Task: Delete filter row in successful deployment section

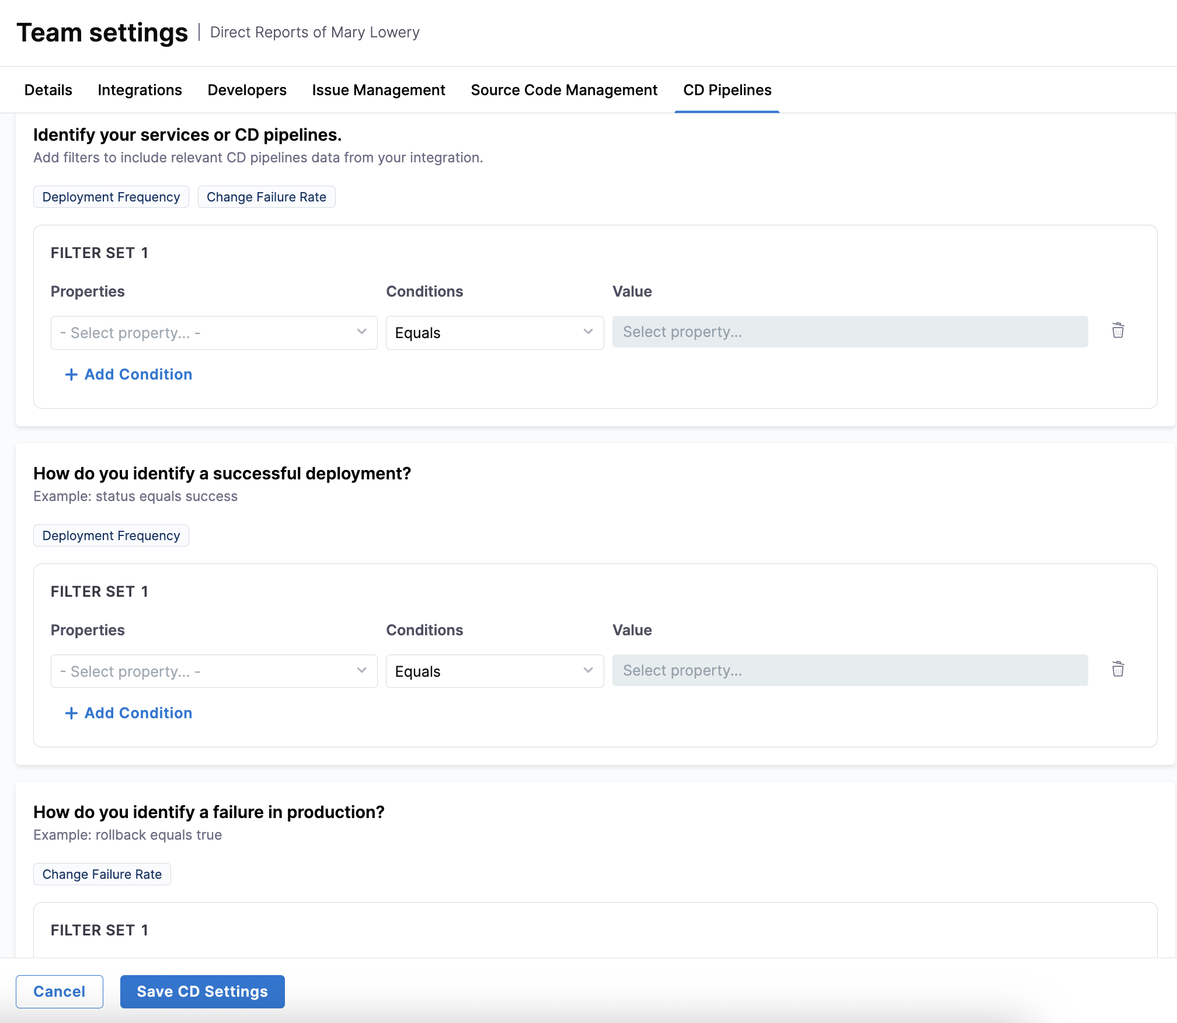Action: point(1117,669)
